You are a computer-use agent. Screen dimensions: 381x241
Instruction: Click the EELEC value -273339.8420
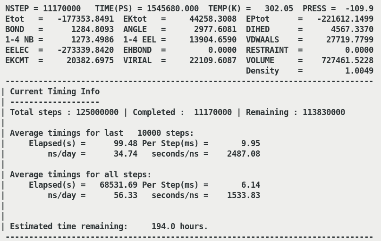tap(85, 50)
